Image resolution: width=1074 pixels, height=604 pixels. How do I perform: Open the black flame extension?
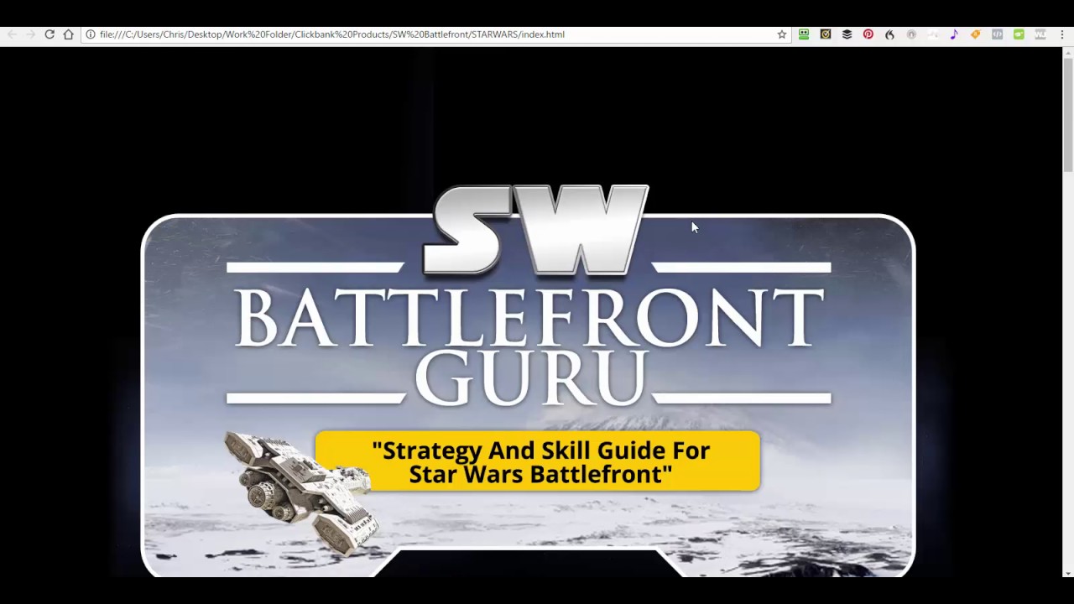[889, 34]
